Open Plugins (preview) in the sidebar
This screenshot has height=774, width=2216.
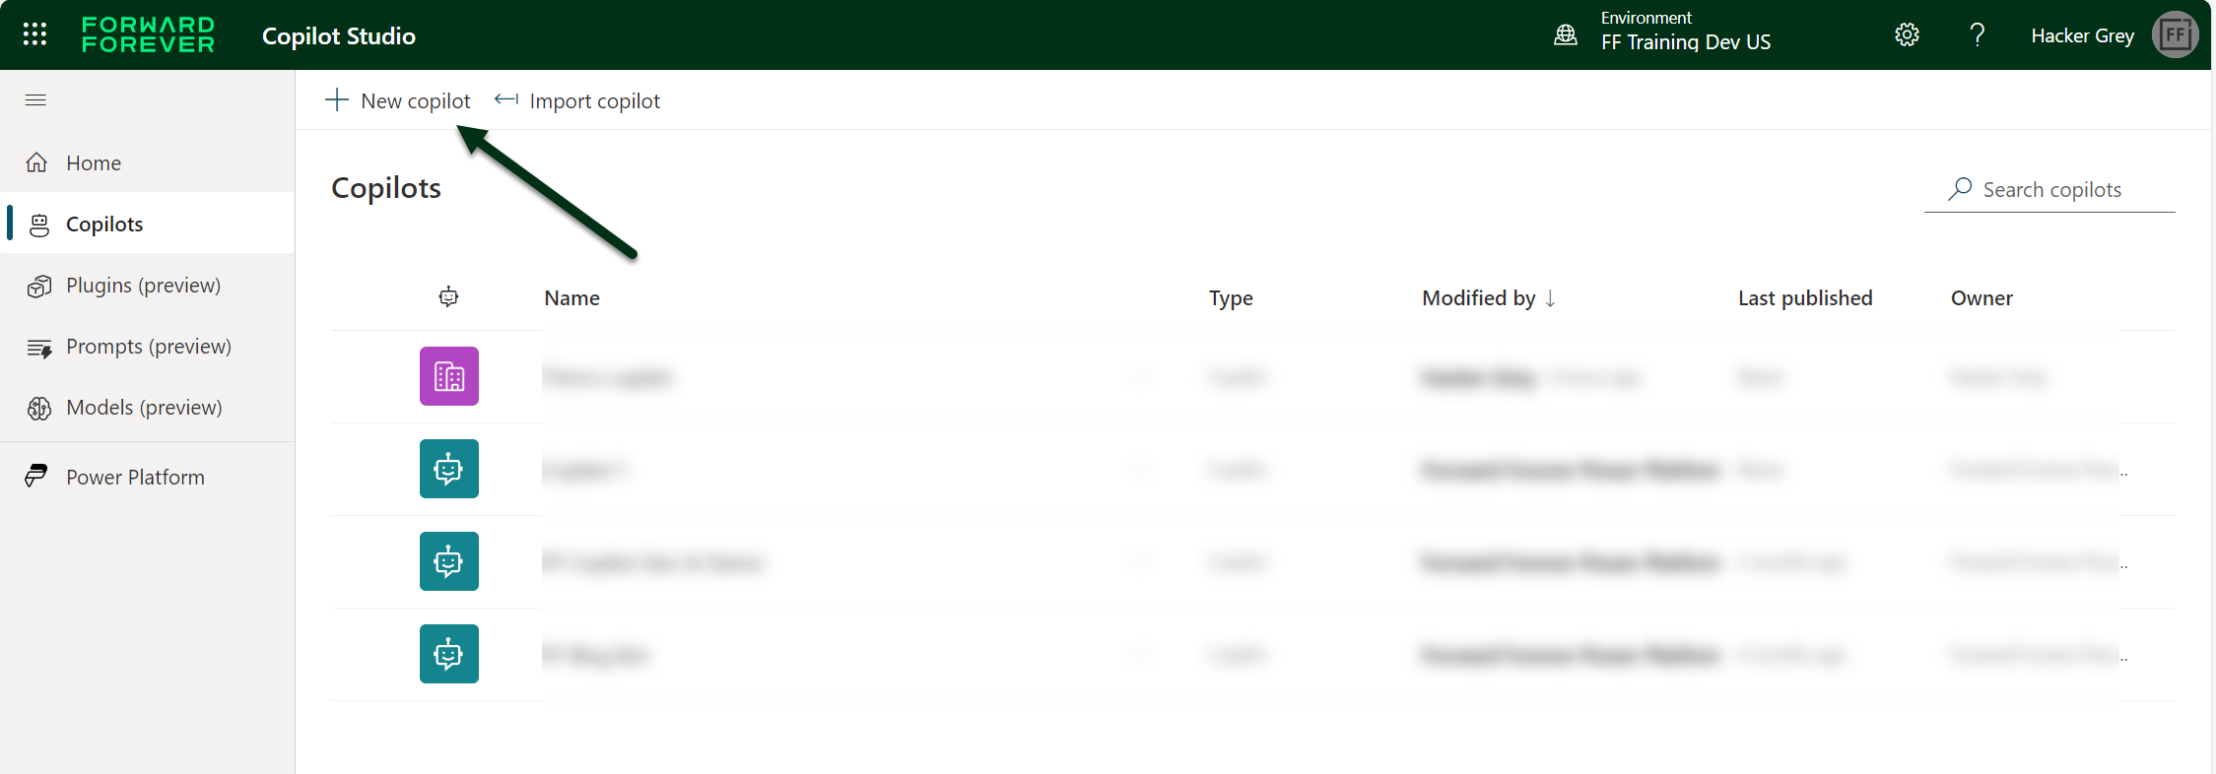click(x=143, y=286)
